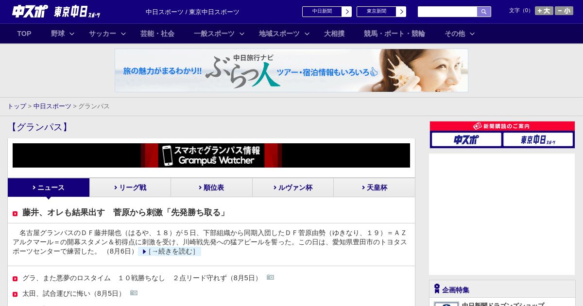The height and width of the screenshot is (306, 583).
Task: Open the 野球 navigation item
Action: pyautogui.click(x=58, y=34)
